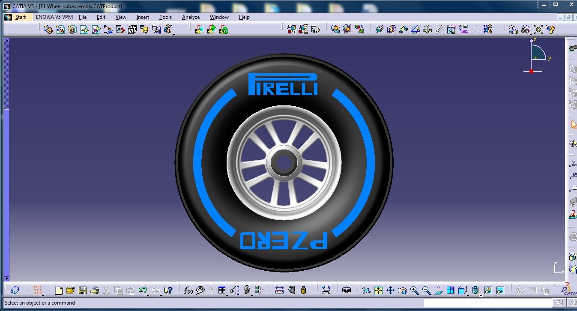Open the view mode cube dropdown arrow
The image size is (577, 311).
click(468, 295)
